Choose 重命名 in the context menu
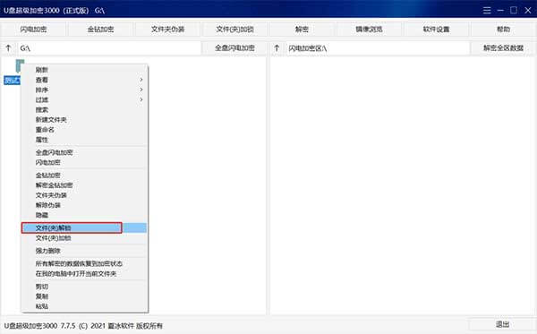 coord(84,130)
